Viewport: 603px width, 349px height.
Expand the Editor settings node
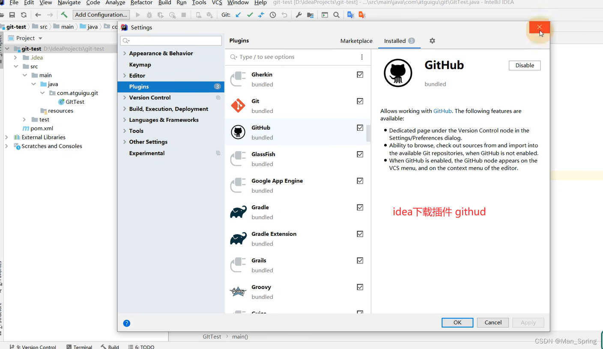[x=125, y=75]
